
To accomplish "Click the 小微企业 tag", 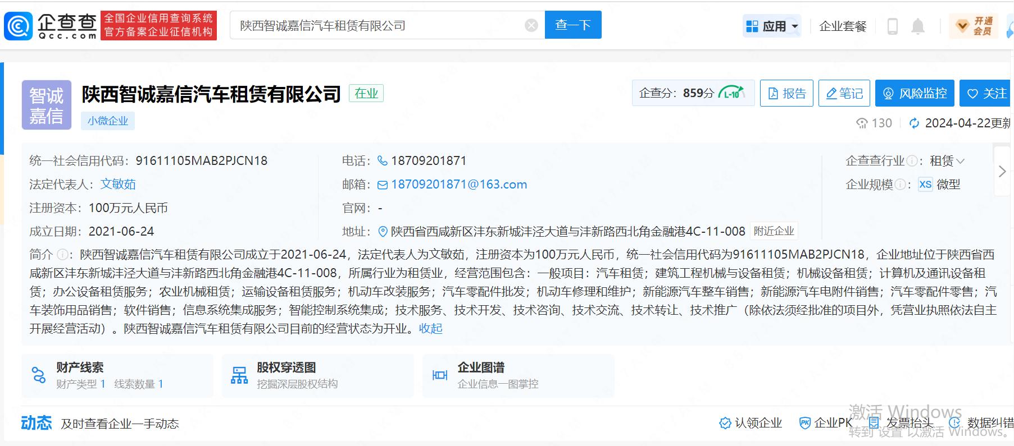I will (x=108, y=121).
